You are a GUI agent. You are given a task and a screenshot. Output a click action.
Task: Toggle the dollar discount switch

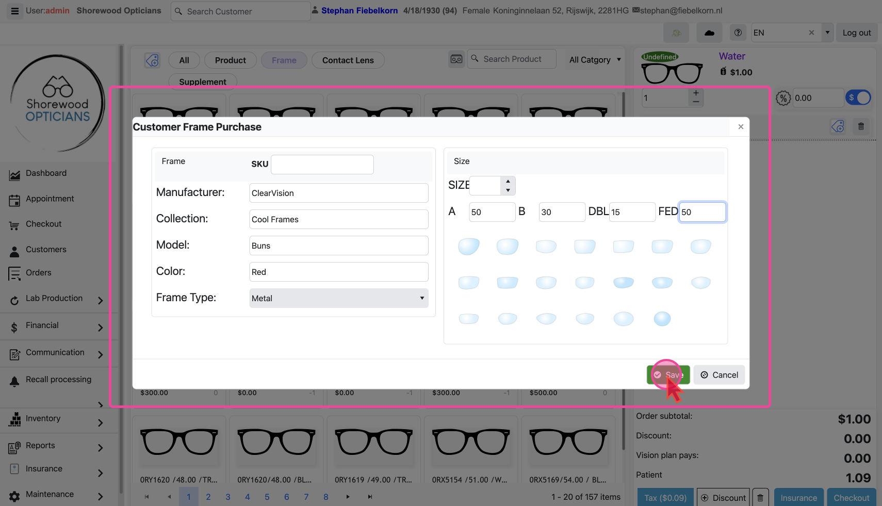(x=858, y=97)
